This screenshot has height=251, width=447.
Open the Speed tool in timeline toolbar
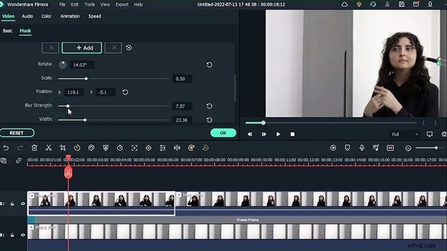[77, 148]
